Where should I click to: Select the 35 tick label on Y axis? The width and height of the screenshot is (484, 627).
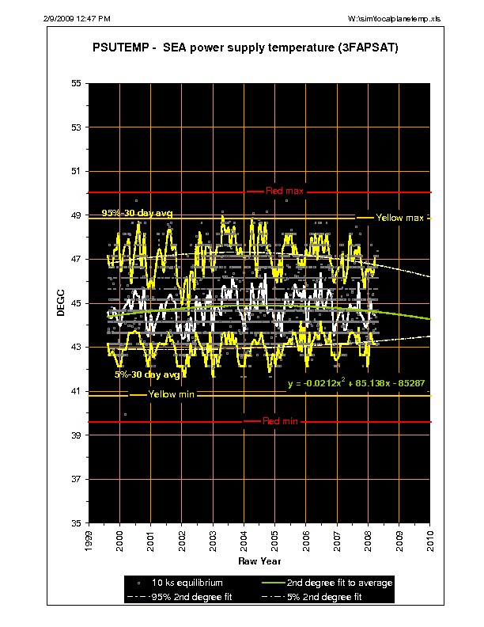coord(75,523)
